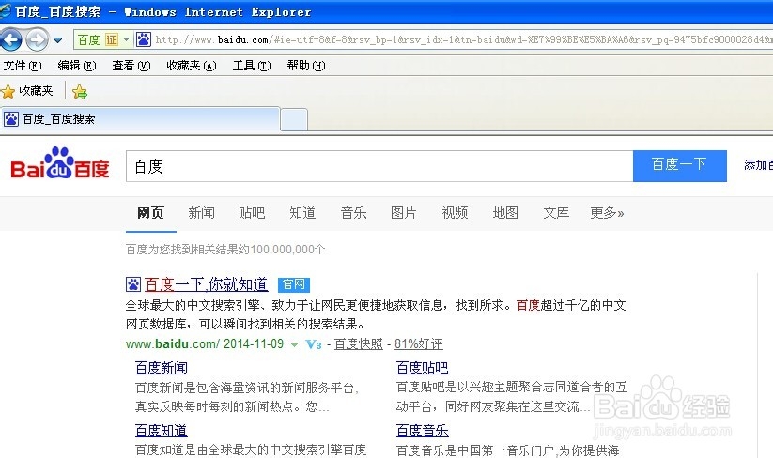The image size is (773, 458).
Task: Click Internet Explorer logo in title bar
Action: (6, 11)
